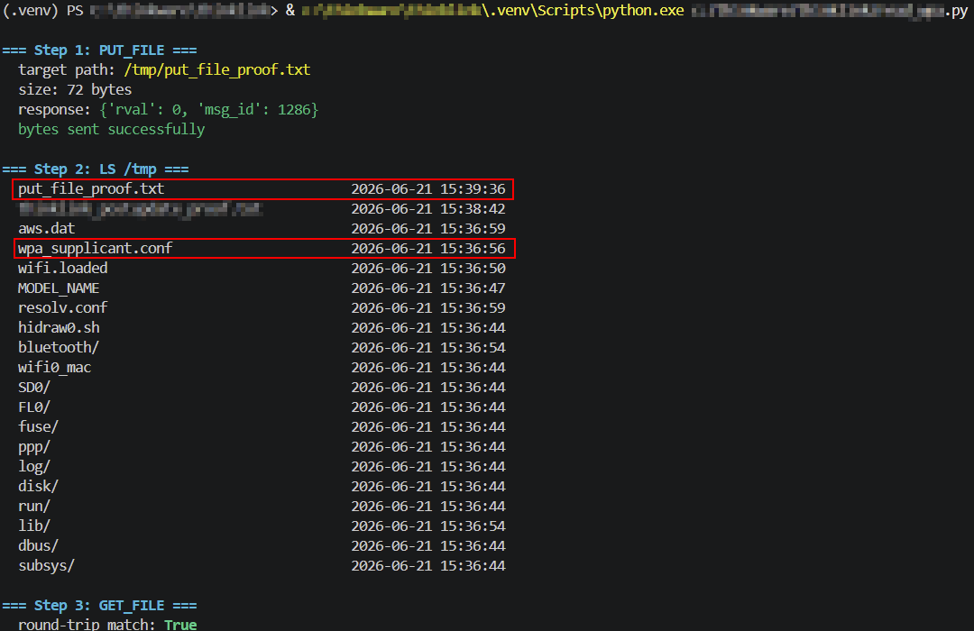Viewport: 974px width, 631px height.
Task: Click the timestamp on the MODEL_NAME row
Action: pyautogui.click(x=428, y=288)
